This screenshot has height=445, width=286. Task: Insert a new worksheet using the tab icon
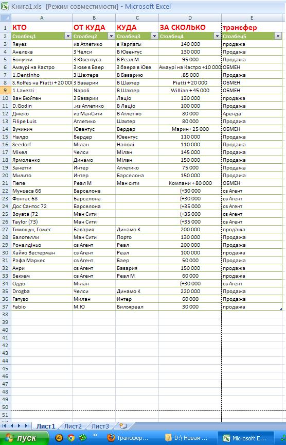point(123,426)
